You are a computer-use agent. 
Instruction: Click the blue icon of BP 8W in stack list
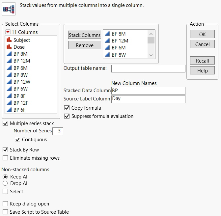(x=107, y=55)
